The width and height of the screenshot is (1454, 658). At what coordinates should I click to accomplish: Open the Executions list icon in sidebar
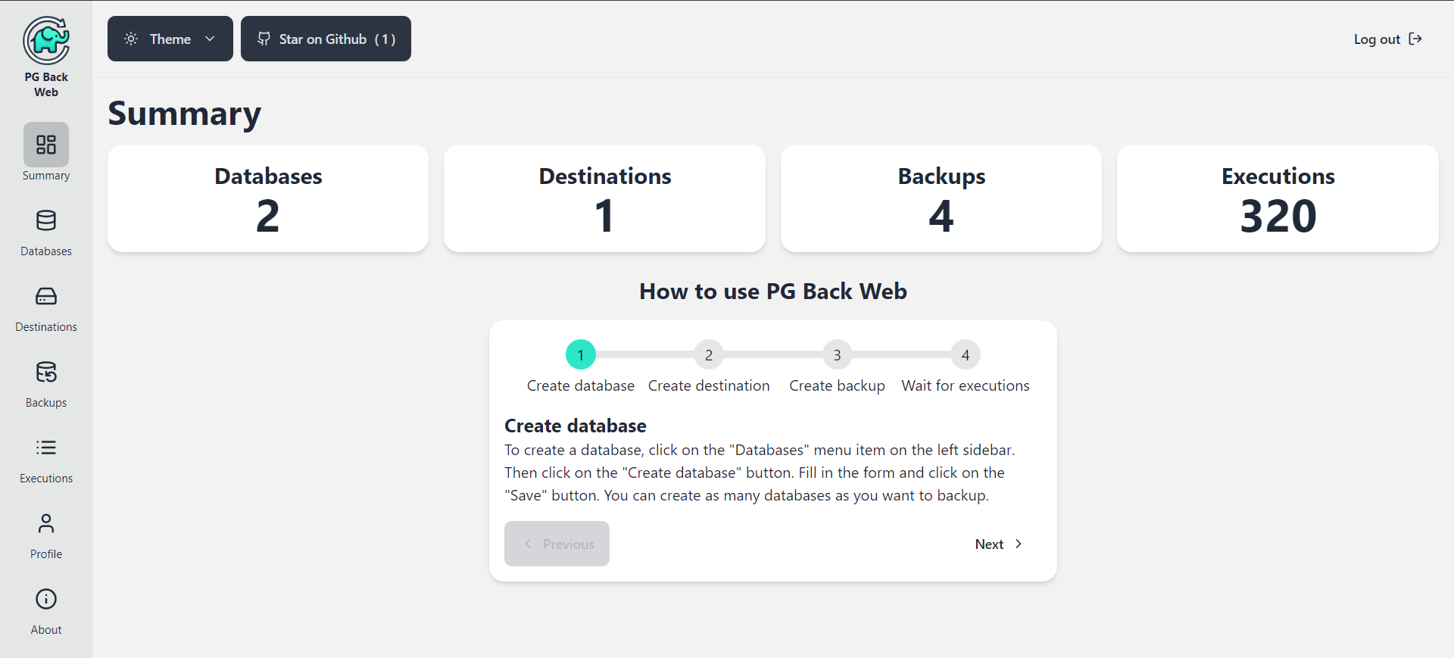[46, 448]
